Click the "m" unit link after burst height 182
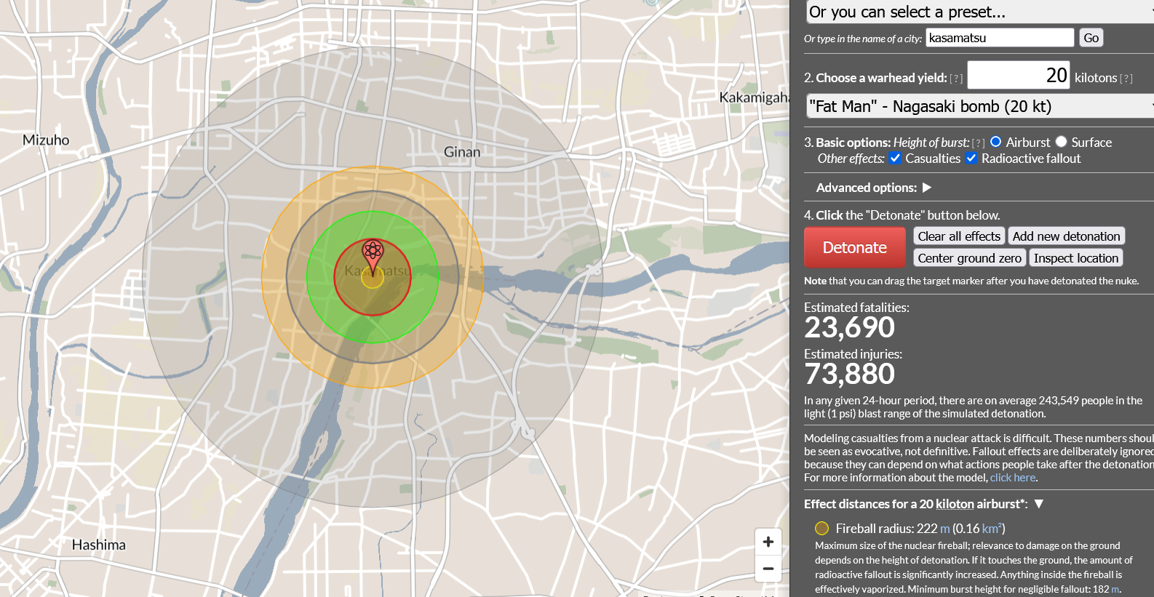Image resolution: width=1154 pixels, height=597 pixels. click(1115, 589)
